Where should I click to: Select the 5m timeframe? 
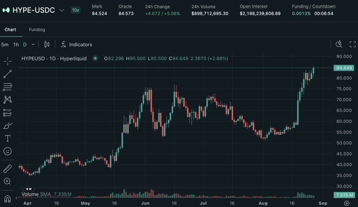point(5,45)
